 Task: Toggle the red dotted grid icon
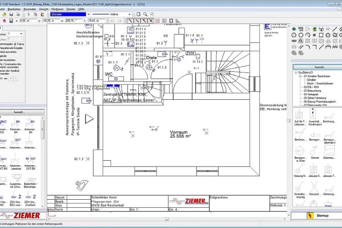click(158, 21)
